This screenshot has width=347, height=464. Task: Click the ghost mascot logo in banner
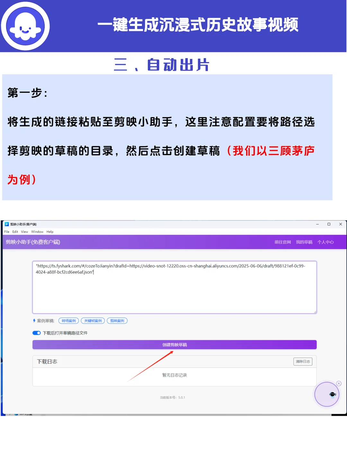tap(25, 26)
